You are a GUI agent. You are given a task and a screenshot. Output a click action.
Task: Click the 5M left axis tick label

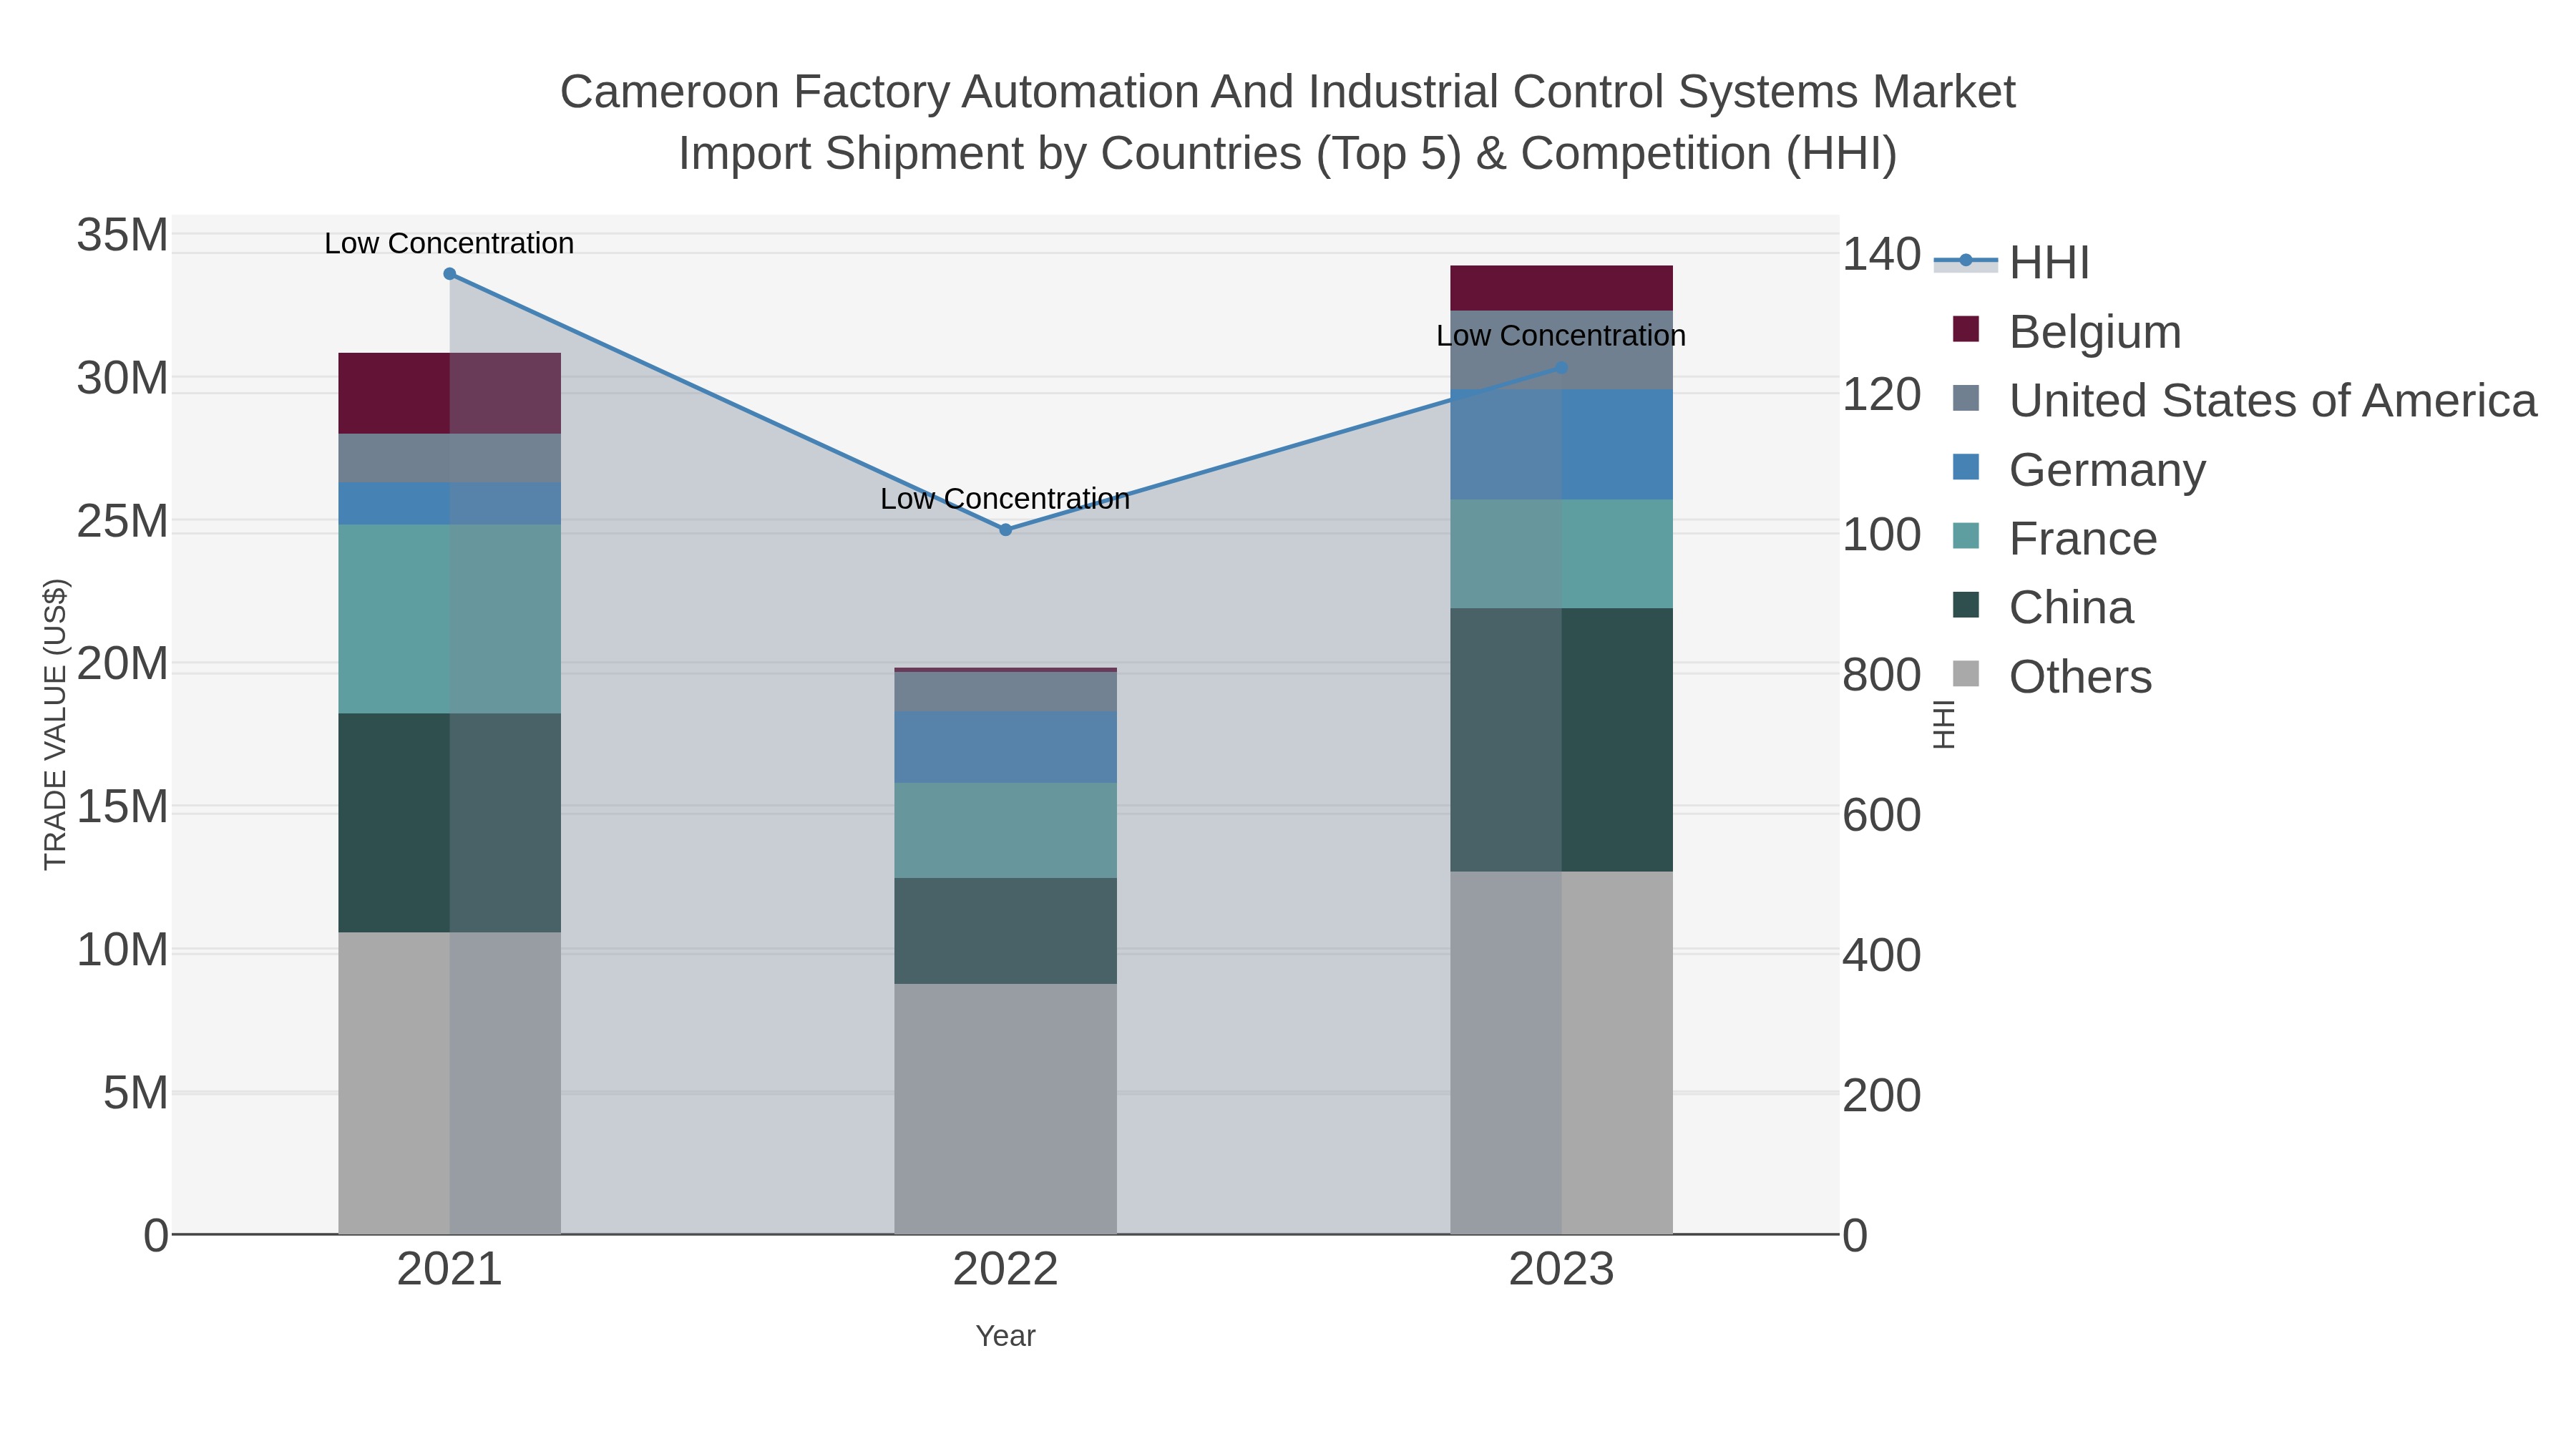click(135, 1093)
